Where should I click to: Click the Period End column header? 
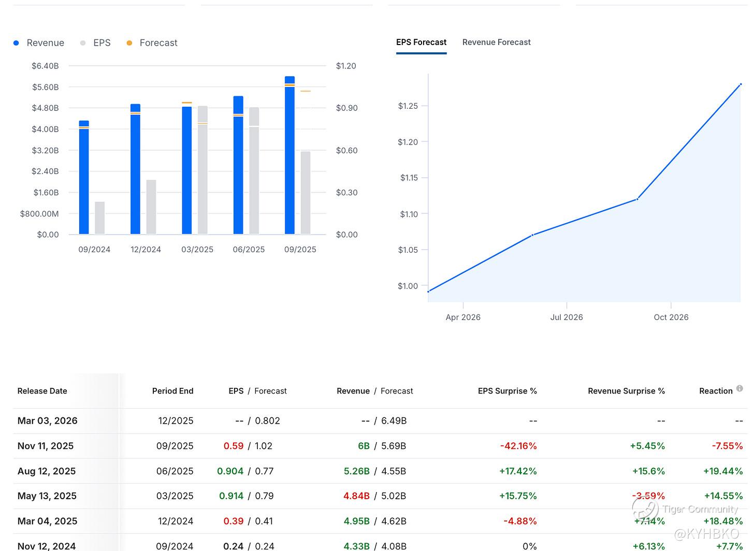click(172, 391)
